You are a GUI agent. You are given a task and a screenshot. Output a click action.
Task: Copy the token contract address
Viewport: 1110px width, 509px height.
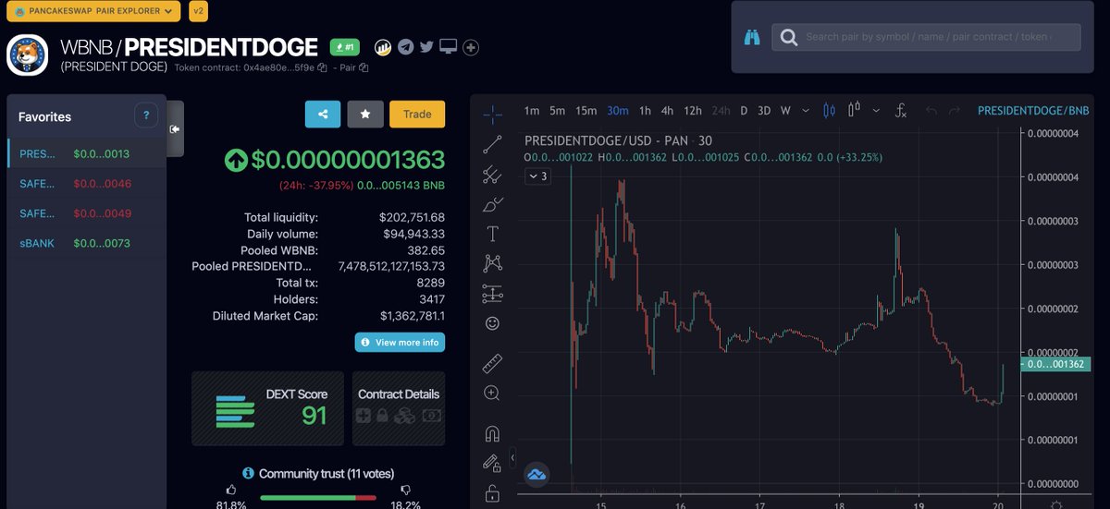coord(322,67)
